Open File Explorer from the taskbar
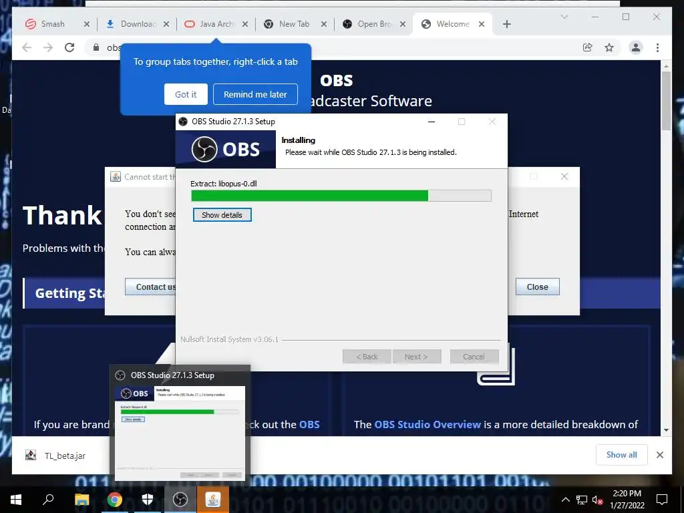The height and width of the screenshot is (513, 684). click(81, 500)
